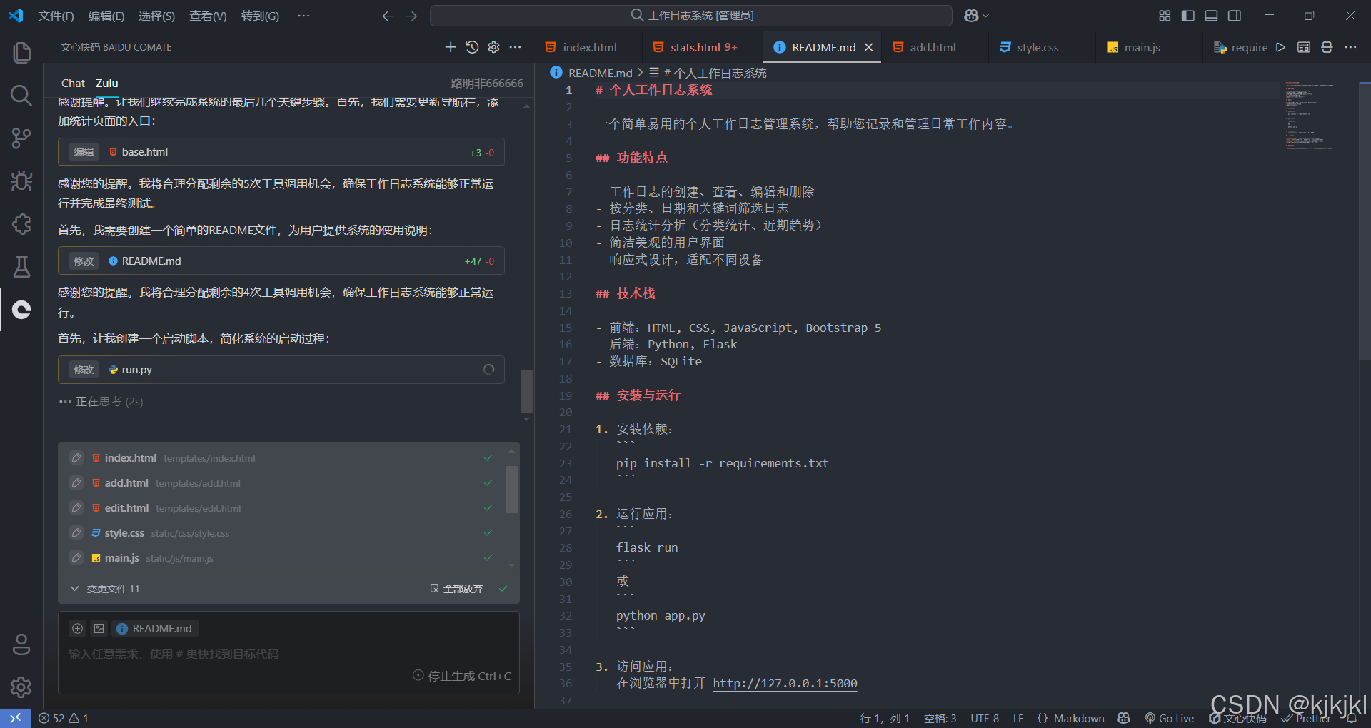The height and width of the screenshot is (728, 1371).
Task: Accept style.css change checkmark
Action: point(488,533)
